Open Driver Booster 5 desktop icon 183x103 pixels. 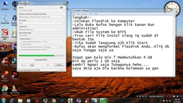[5, 76]
